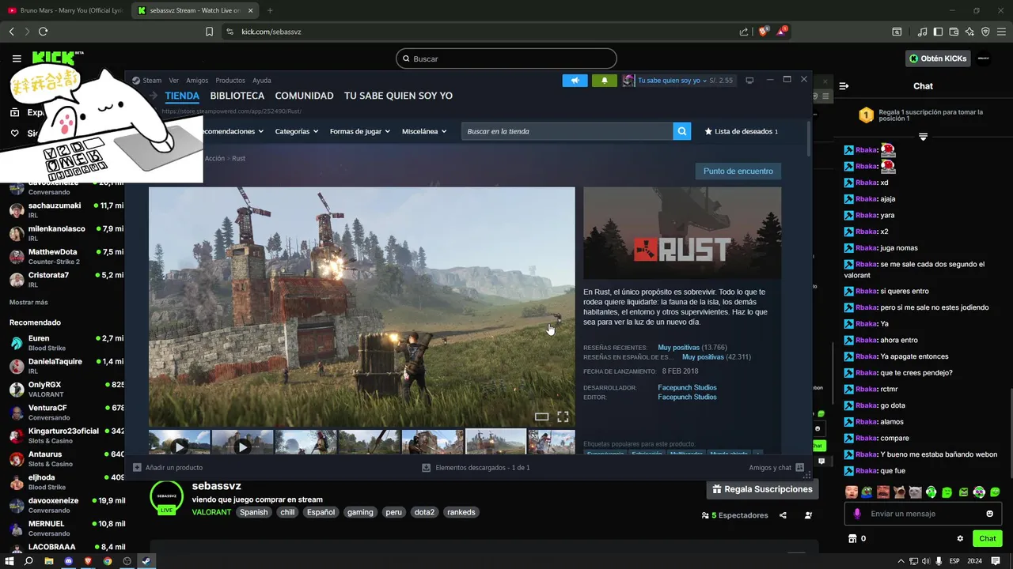Image resolution: width=1013 pixels, height=569 pixels.
Task: Toggle fullscreen icon on Rust screenshot
Action: coord(563,416)
